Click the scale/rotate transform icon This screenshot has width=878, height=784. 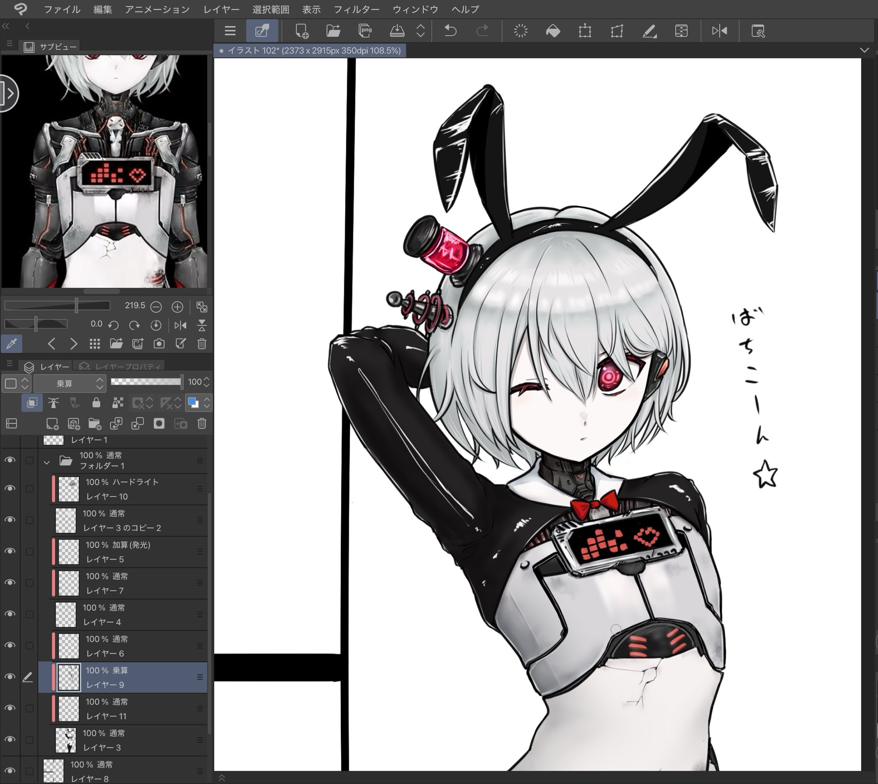click(x=585, y=30)
